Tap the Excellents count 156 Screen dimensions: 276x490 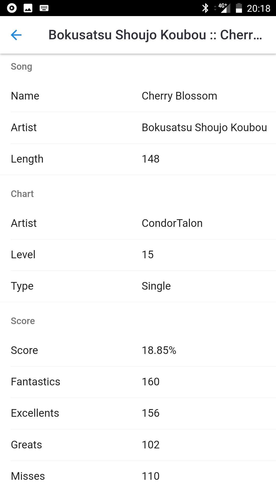[151, 413]
